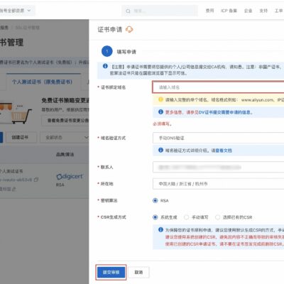284x284 pixels.
Task: Click the digicert brand logo
Action: tap(70, 177)
